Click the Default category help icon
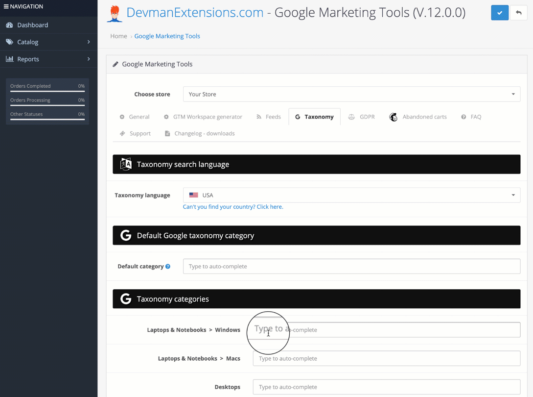This screenshot has width=533, height=397. pyautogui.click(x=168, y=266)
